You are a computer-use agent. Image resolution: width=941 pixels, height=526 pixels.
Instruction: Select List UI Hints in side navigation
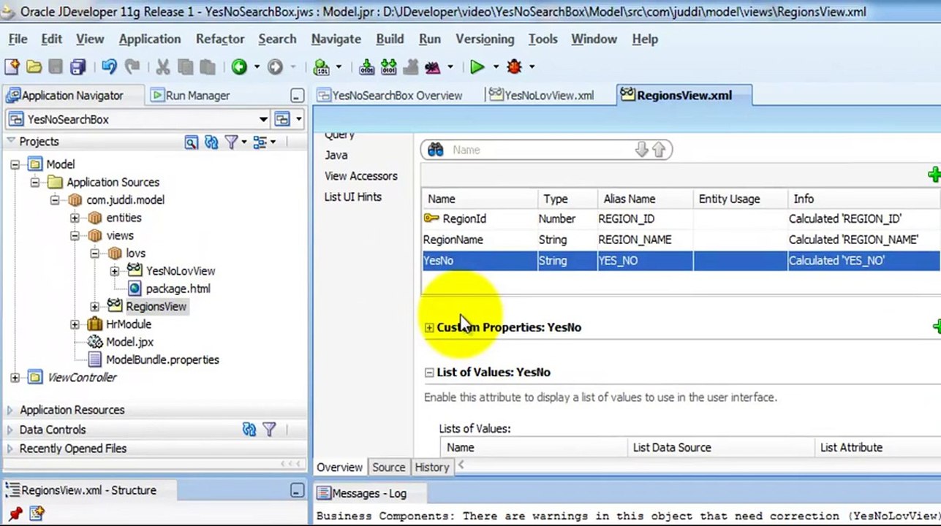pyautogui.click(x=353, y=197)
